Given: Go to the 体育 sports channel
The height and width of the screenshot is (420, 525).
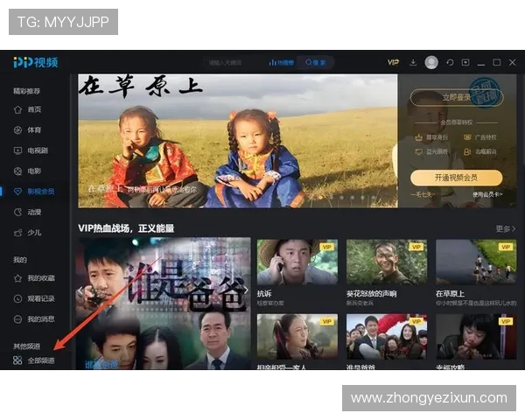Looking at the screenshot, I should [27, 130].
